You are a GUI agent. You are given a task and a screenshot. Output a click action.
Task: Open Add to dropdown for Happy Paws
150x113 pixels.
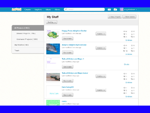(x=101, y=34)
